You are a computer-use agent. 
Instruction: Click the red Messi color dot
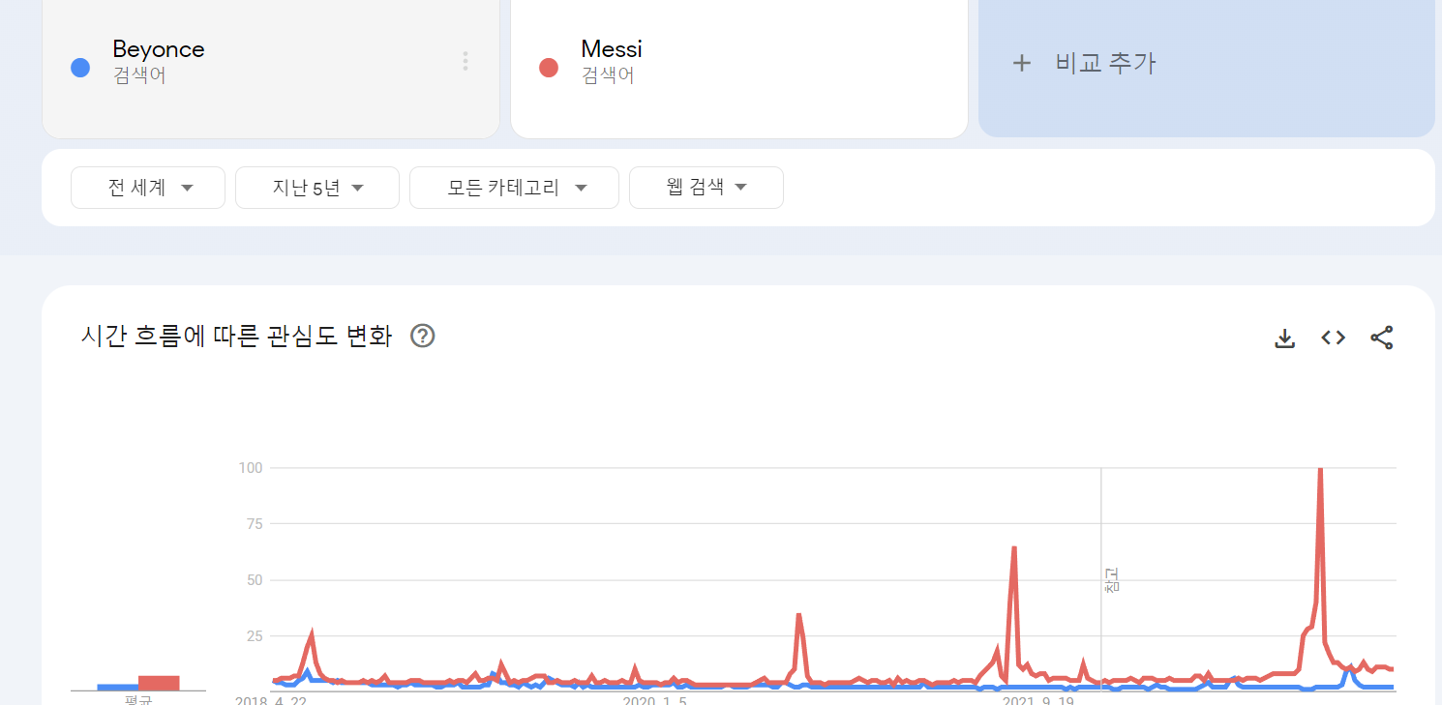(x=549, y=68)
